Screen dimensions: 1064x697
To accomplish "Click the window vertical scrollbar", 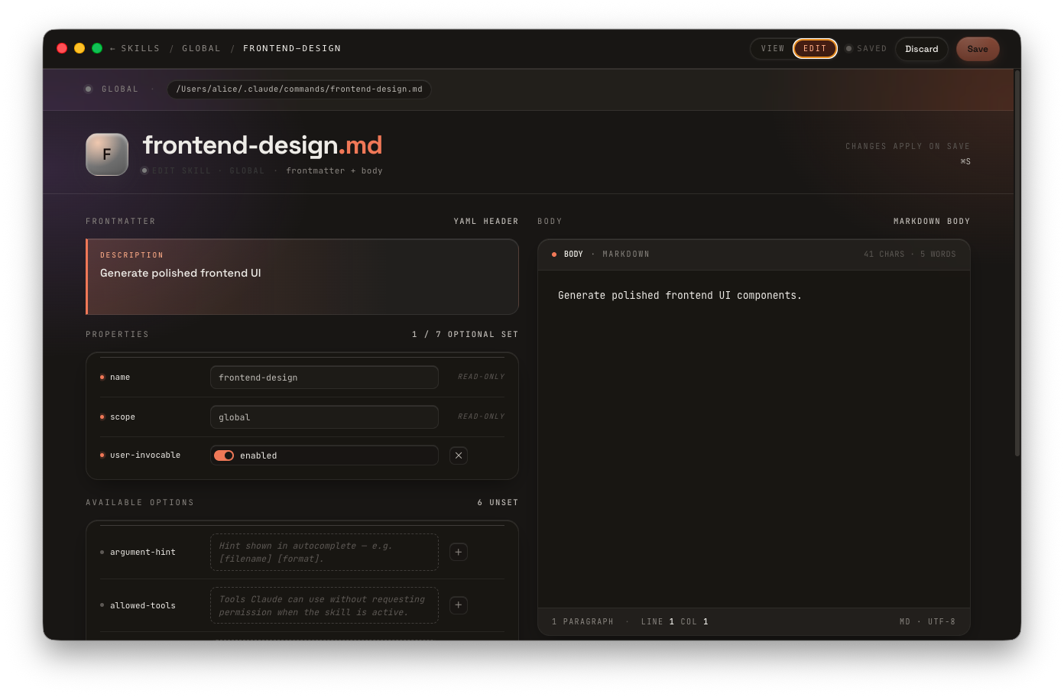I will (x=1017, y=263).
